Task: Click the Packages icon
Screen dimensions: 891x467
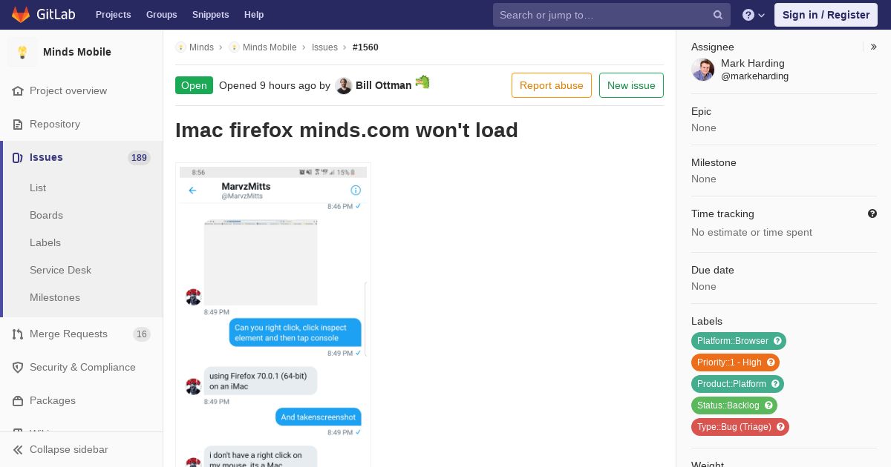Action: 18,400
